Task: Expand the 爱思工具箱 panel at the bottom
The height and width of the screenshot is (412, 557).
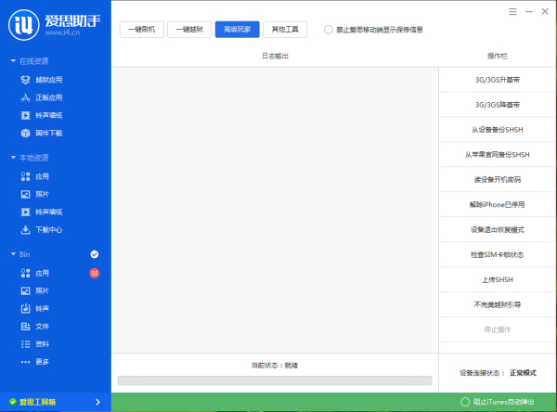Action: [55, 402]
